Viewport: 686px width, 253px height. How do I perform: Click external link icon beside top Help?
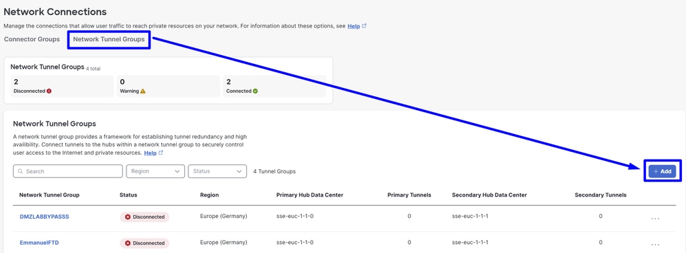[364, 26]
